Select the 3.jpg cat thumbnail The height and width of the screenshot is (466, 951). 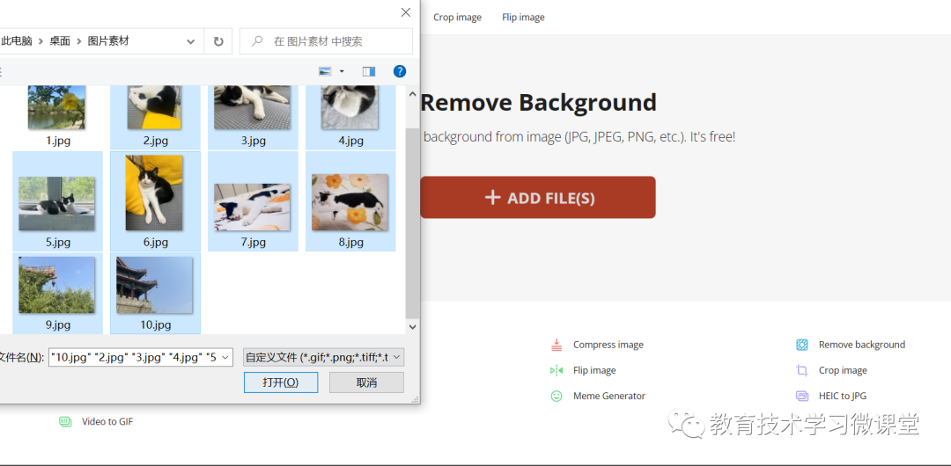point(253,107)
